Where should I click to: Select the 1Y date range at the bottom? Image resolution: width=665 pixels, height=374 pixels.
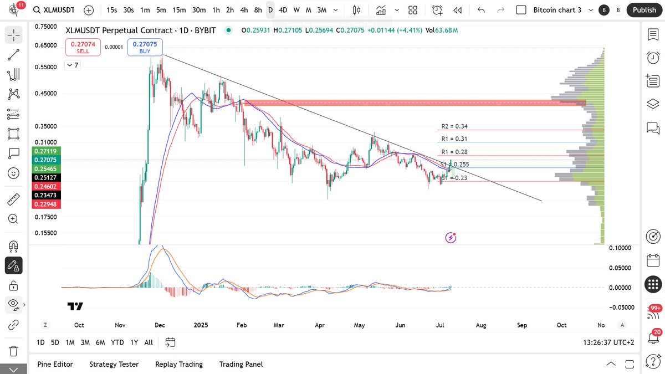pos(134,342)
